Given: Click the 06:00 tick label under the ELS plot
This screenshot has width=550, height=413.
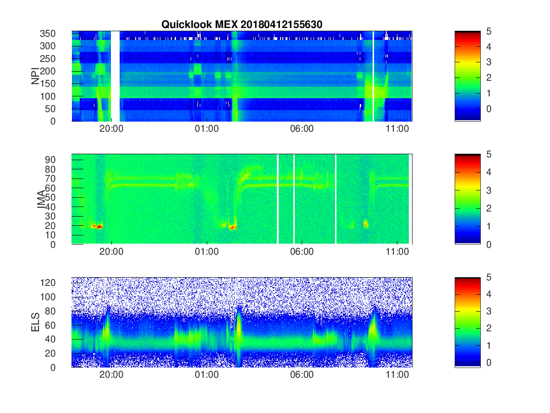Looking at the screenshot, I should [x=302, y=375].
